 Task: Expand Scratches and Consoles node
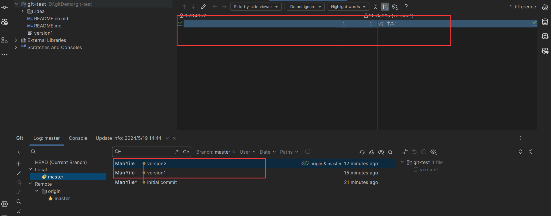16,47
